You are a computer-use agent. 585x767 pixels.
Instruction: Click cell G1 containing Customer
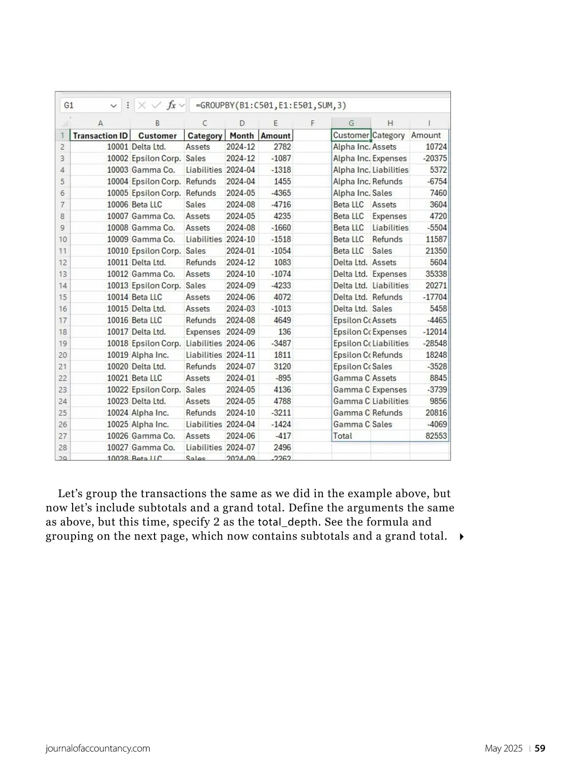click(351, 135)
